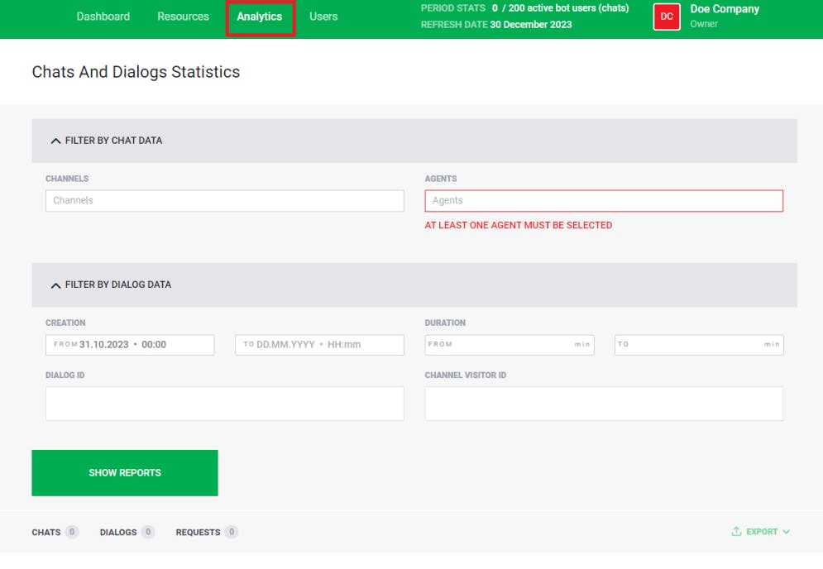Image resolution: width=823 pixels, height=569 pixels.
Task: Switch to the Dialogs results tab
Action: (127, 532)
